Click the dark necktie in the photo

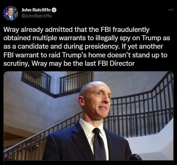(x=98, y=144)
